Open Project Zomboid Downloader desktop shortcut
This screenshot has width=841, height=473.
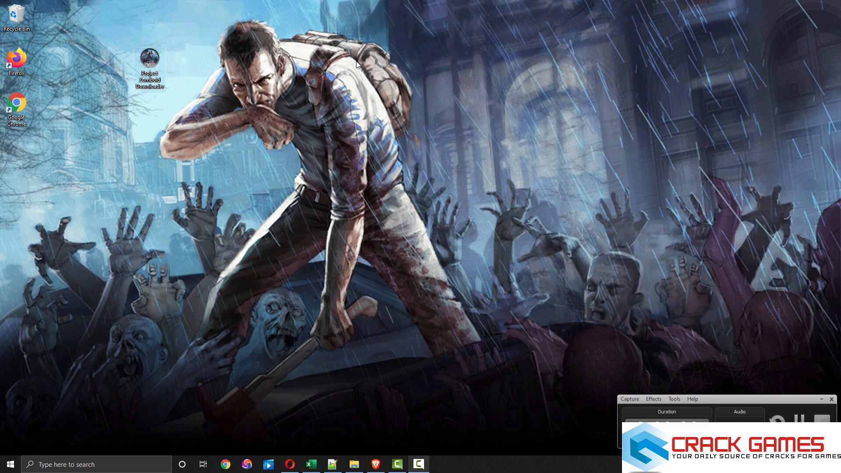(x=149, y=58)
